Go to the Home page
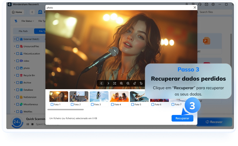 coord(17,12)
